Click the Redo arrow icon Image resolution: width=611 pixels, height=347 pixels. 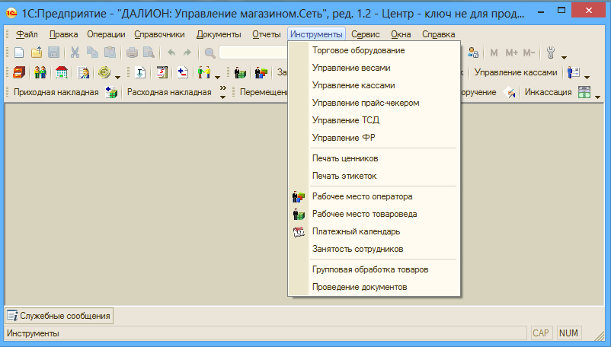[187, 53]
